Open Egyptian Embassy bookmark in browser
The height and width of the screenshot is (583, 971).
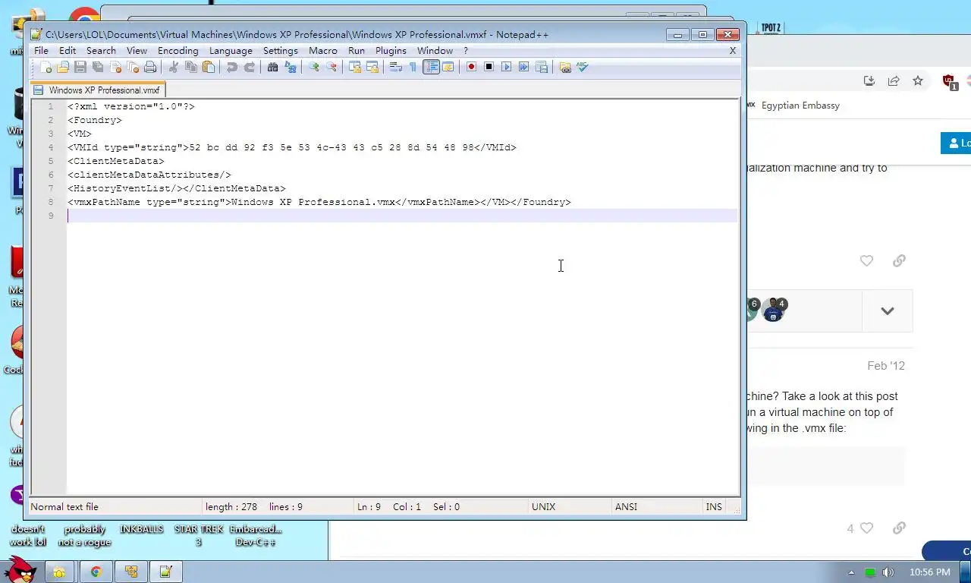click(x=800, y=106)
